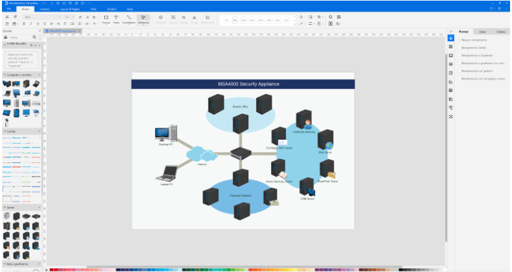Click the find magnifier icon in ribbon
512x272 pixels.
tap(330, 17)
